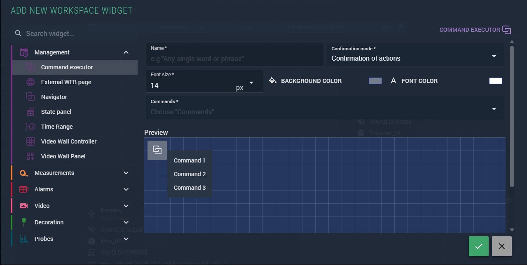The height and width of the screenshot is (266, 527).
Task: Open the Font size dropdown
Action: coord(251,83)
